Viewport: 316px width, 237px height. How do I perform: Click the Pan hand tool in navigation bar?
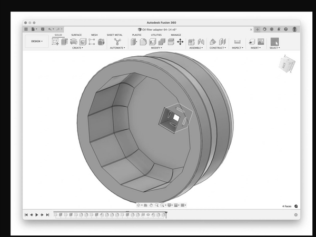[151, 205]
